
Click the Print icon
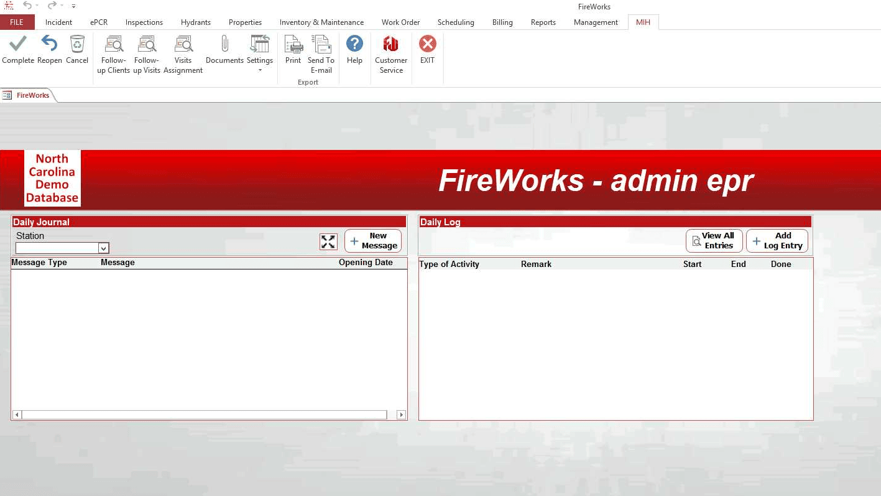point(293,44)
